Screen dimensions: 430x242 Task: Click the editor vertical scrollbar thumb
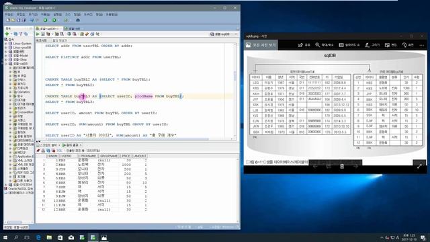(x=234, y=76)
